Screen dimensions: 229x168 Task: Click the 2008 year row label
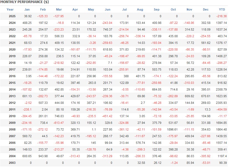coord(12,129)
